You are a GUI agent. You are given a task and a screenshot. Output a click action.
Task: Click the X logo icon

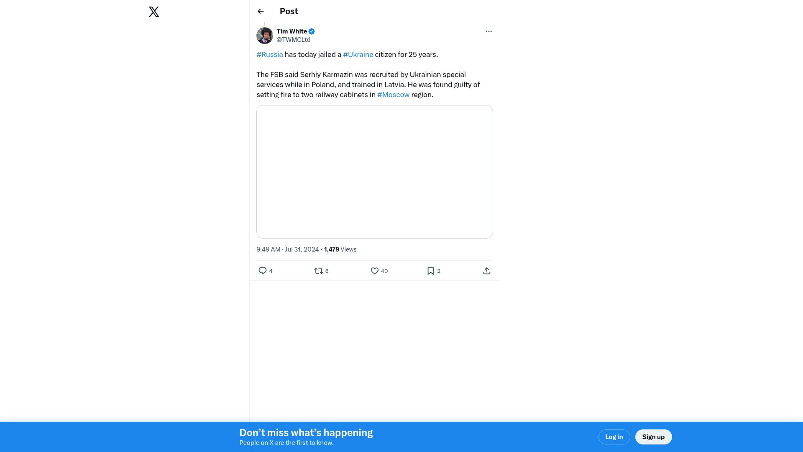[154, 12]
